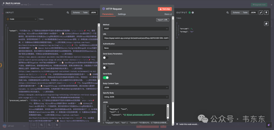This screenshot has width=274, height=130.
Task: Click the JSON preview text below editor
Action: coord(135,123)
